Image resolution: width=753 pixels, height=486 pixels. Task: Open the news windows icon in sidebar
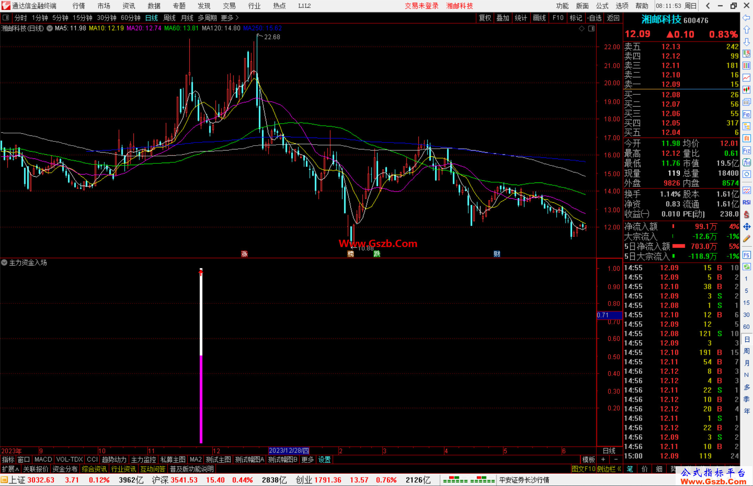click(x=746, y=102)
